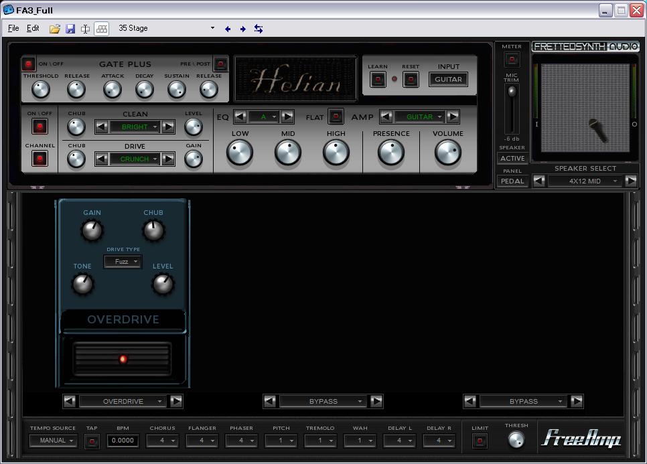Screen dimensions: 647x464
Task: Click the SPEAKER ACTIVE button
Action: 512,158
